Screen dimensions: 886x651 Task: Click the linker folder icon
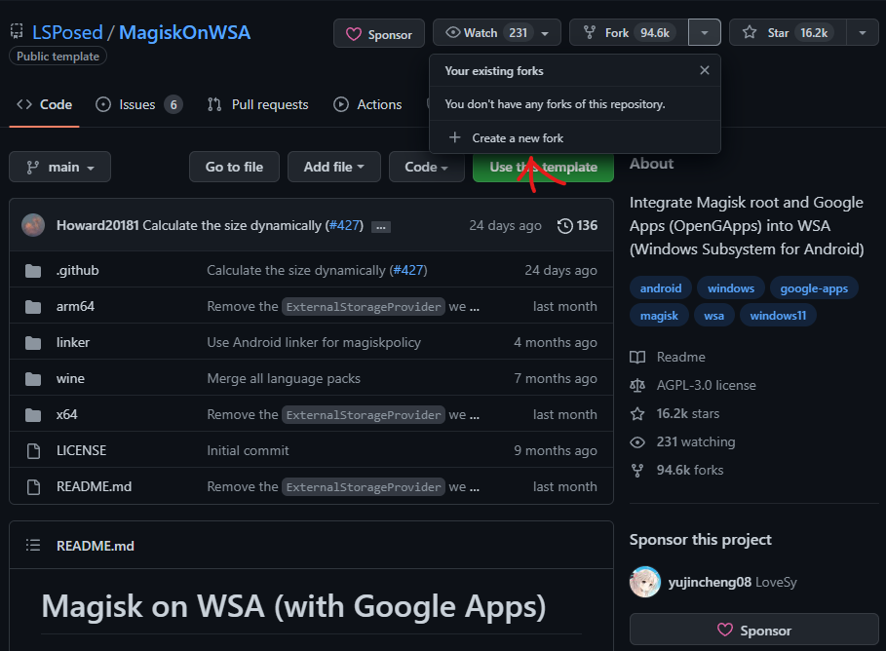coord(33,343)
